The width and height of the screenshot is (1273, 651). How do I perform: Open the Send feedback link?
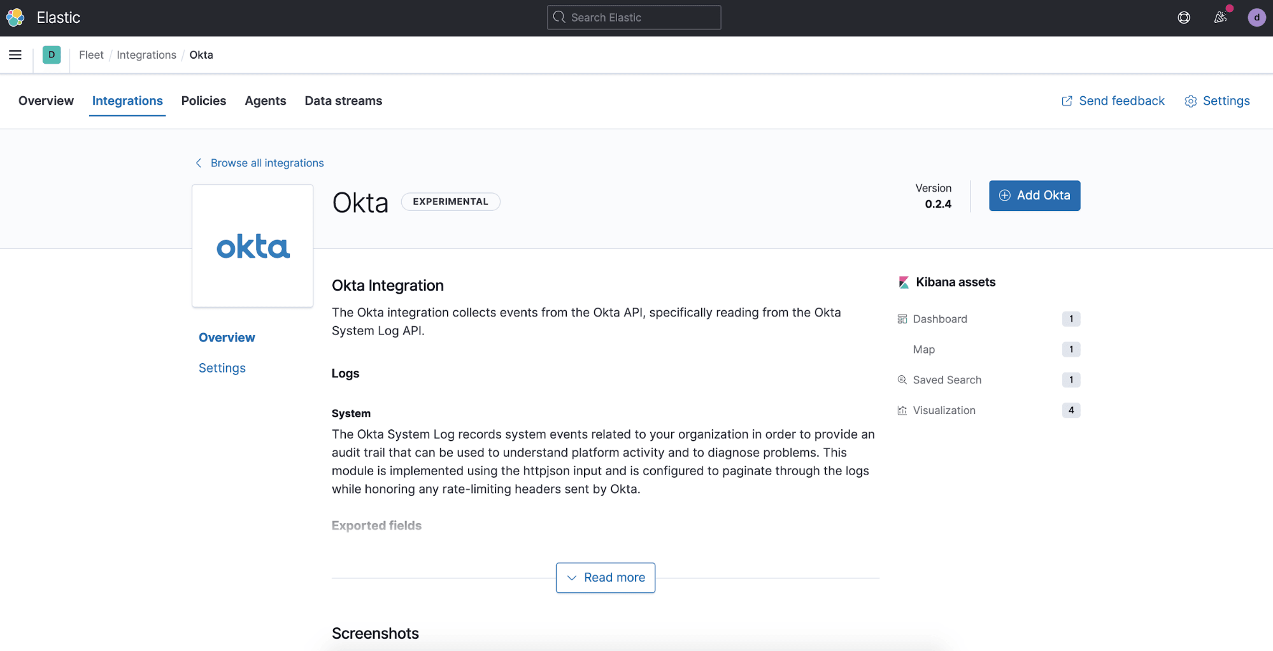[1112, 101]
